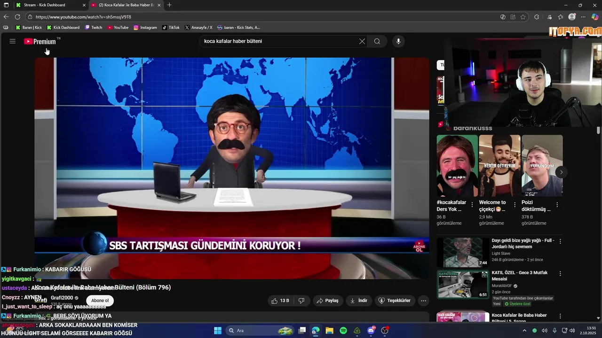This screenshot has width=602, height=338.
Task: Reload the current page
Action: (x=17, y=17)
